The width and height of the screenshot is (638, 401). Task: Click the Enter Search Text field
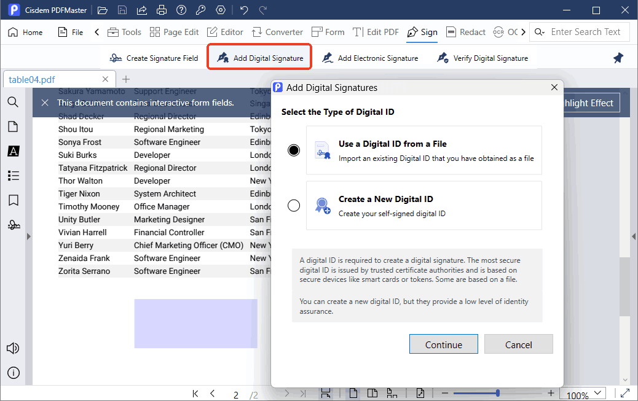coord(585,32)
